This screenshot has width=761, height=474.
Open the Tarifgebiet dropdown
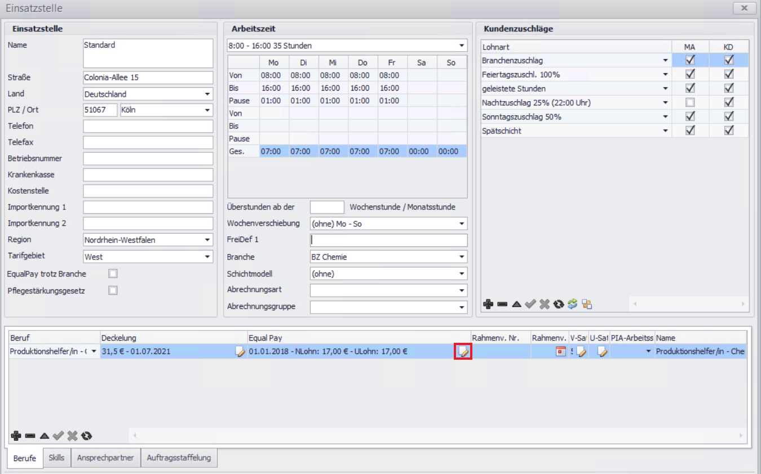click(x=207, y=257)
